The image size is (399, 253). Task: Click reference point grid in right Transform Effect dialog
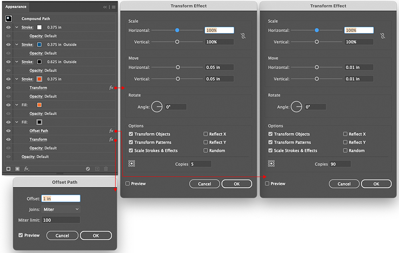[271, 164]
